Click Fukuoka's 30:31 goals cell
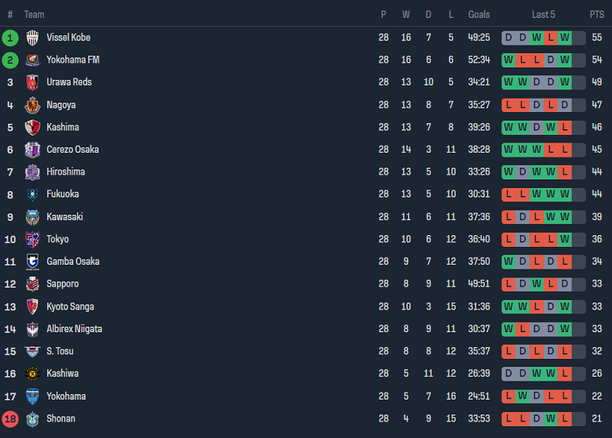 point(479,194)
